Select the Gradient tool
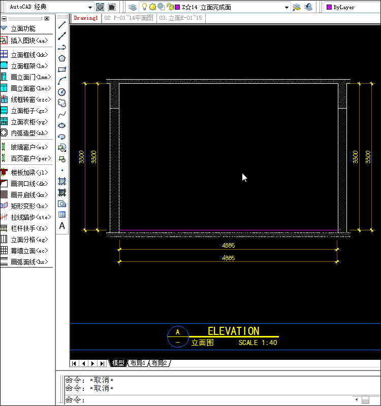 coord(62,192)
